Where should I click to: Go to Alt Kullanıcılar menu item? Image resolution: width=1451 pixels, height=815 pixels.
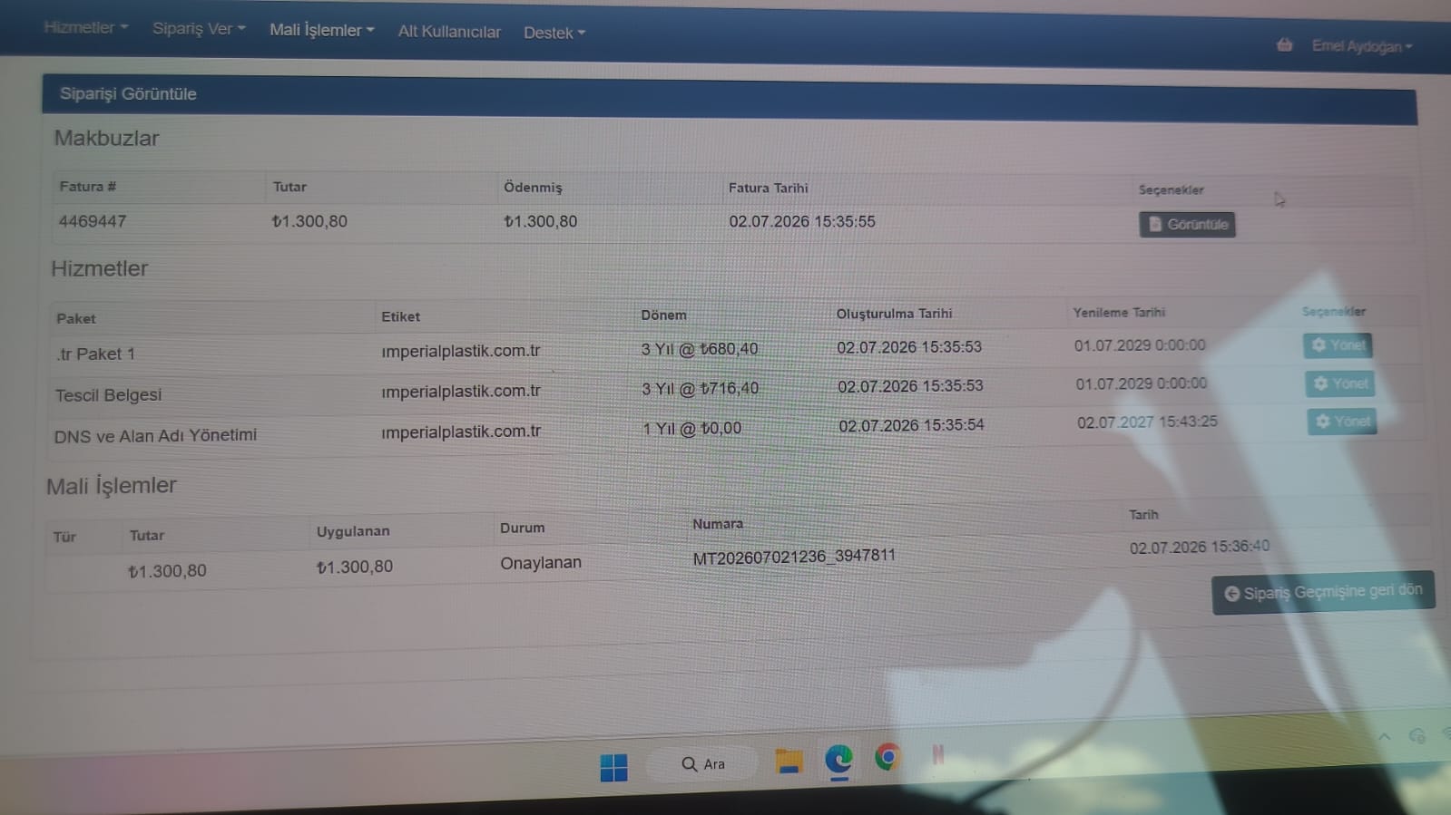pos(449,32)
